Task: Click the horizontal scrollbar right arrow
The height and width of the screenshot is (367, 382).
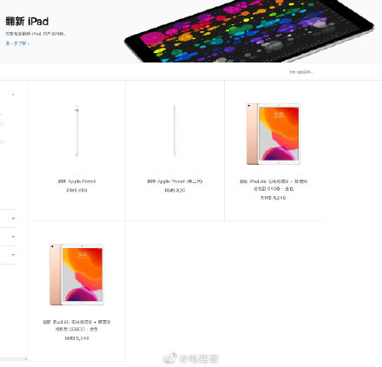Action: coord(26,359)
